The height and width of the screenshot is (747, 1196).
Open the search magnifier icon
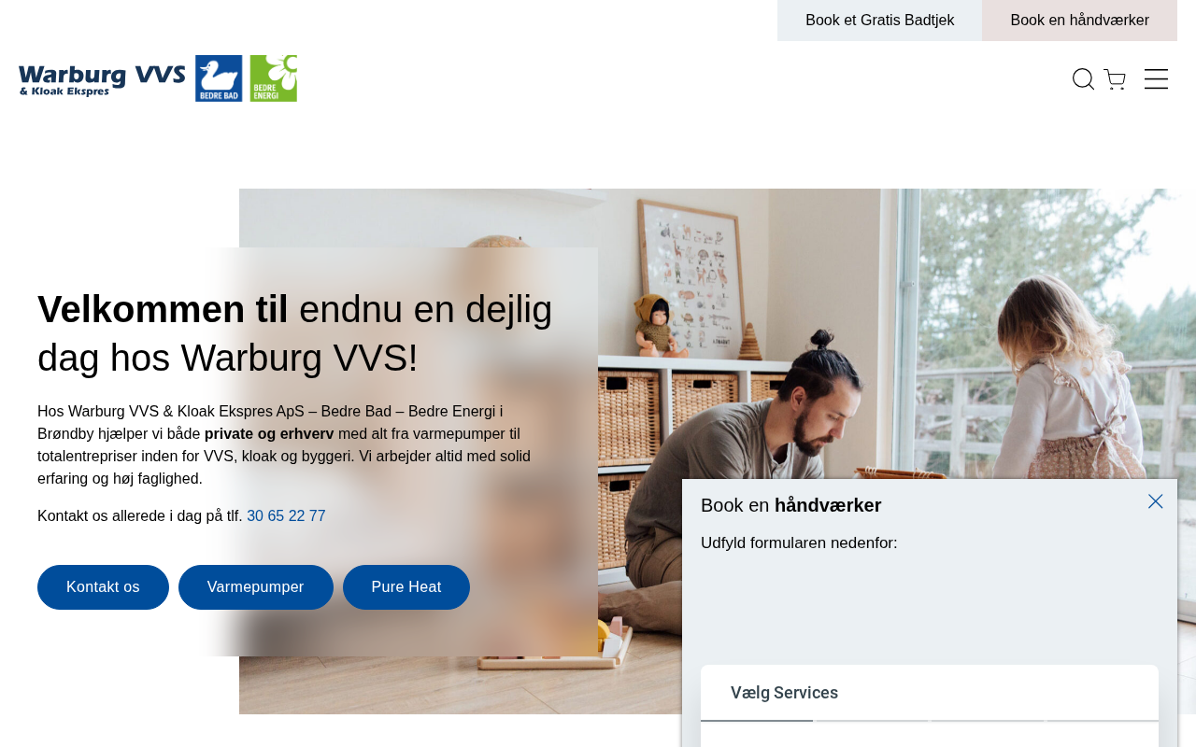click(x=1083, y=79)
